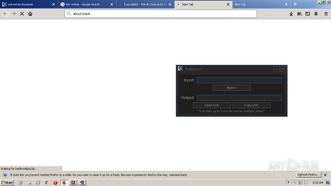Image resolution: width=331 pixels, height=186 pixels.
Task: Dismiss the Firefox refresh notification bar
Action: point(325,175)
